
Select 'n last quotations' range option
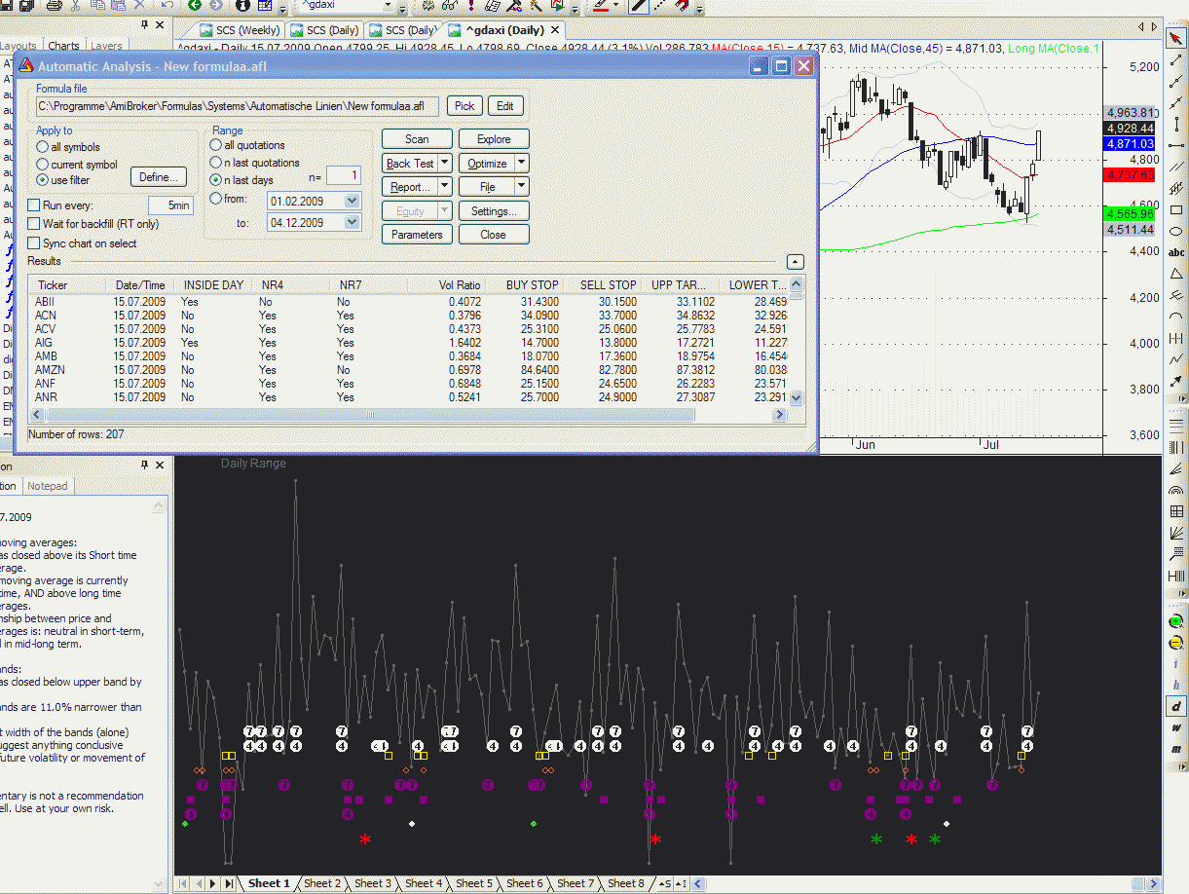(216, 163)
